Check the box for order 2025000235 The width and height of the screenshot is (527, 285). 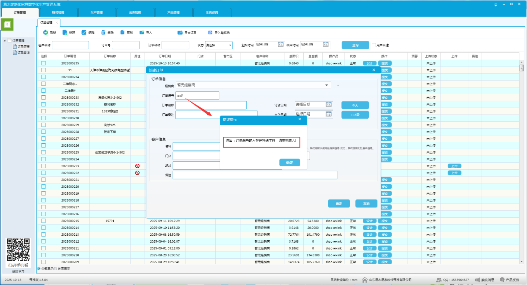43,63
